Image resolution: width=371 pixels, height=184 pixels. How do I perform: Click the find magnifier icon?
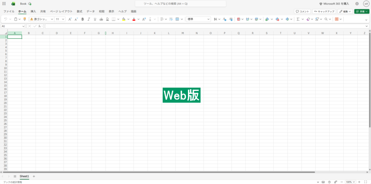[326, 19]
